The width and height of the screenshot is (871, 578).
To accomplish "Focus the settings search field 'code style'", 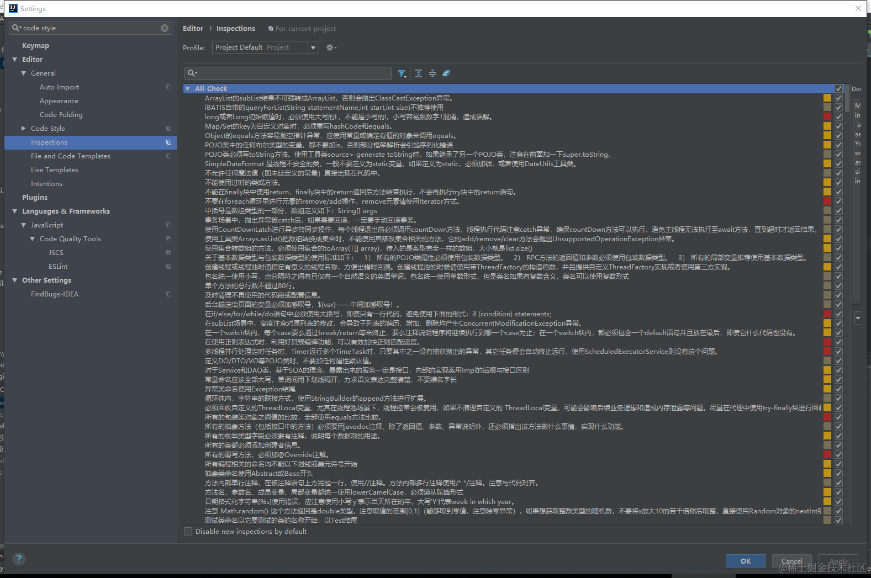I will 90,28.
